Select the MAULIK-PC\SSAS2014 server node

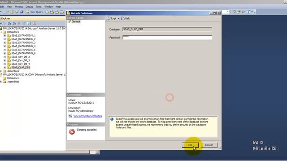click(x=34, y=29)
